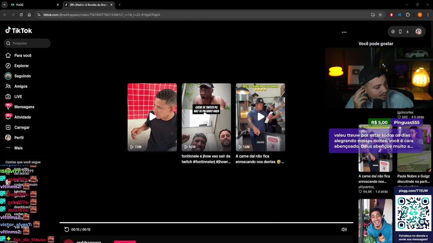Open Atividade notifications
Viewport: 433px width, 243px height.
click(22, 117)
